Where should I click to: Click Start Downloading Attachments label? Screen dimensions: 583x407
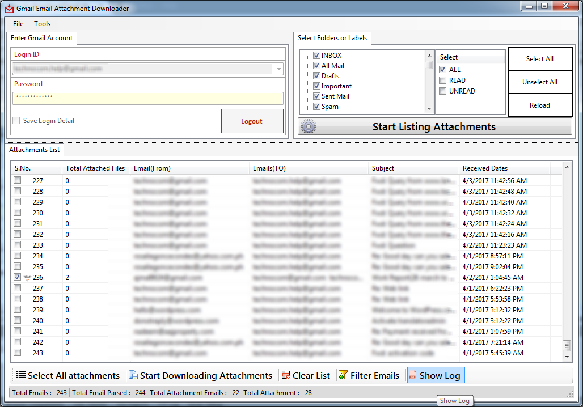(206, 375)
